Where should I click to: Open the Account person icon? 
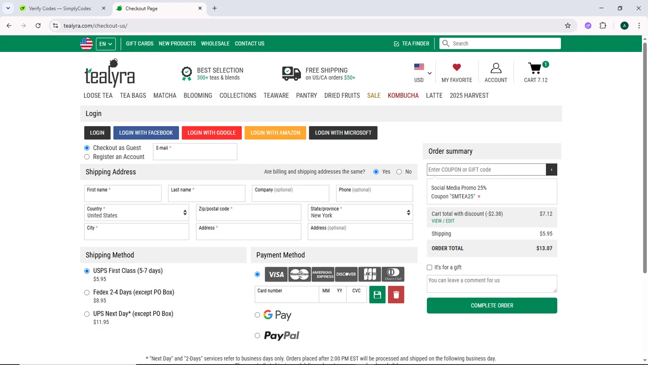[496, 68]
